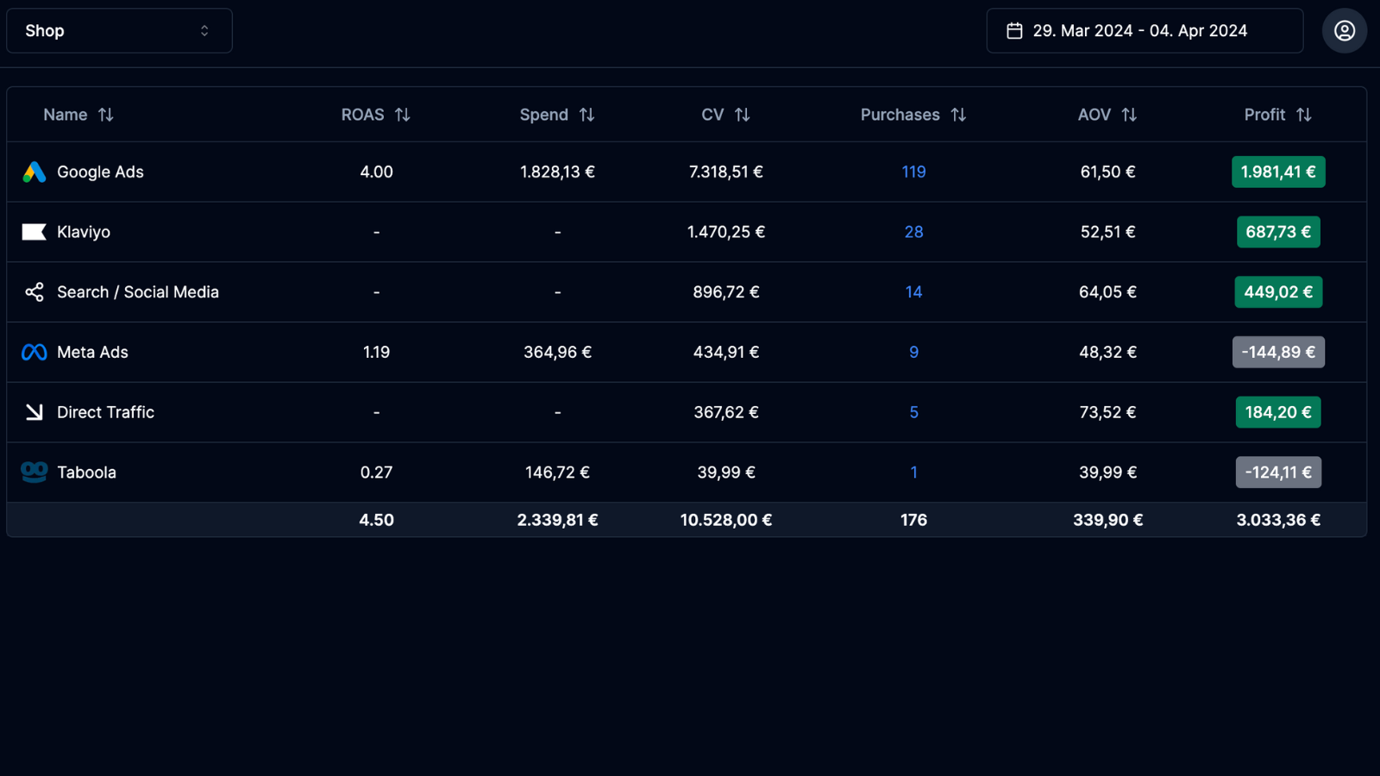This screenshot has width=1380, height=776.
Task: Click the AOV column header label
Action: (1094, 115)
